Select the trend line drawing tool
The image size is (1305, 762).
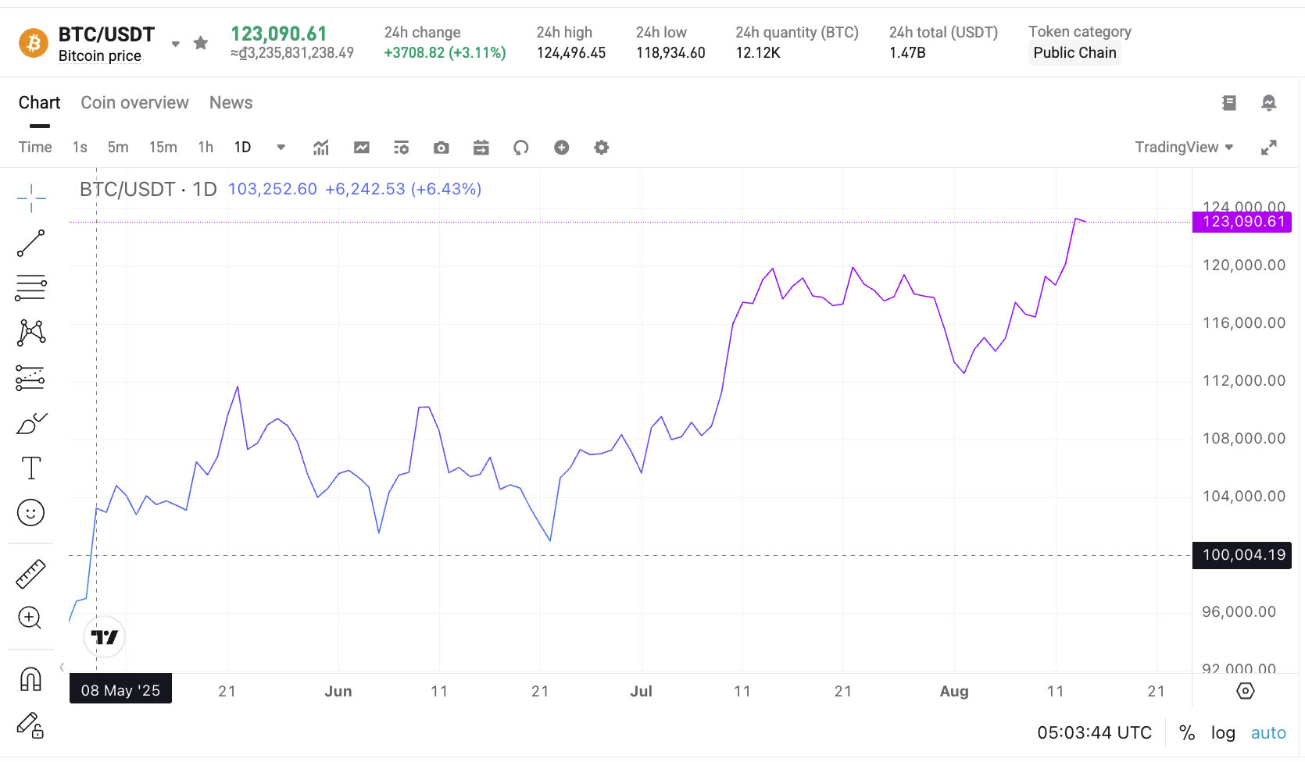pos(31,244)
